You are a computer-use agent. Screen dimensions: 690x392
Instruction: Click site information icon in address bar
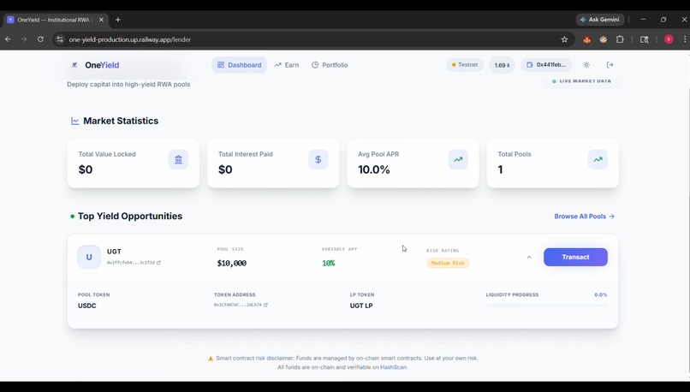pyautogui.click(x=60, y=39)
